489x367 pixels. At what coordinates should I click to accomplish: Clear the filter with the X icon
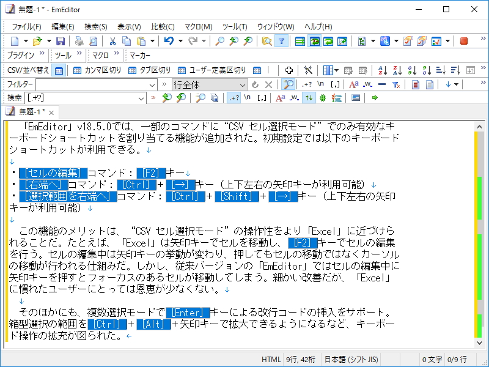[x=268, y=84]
